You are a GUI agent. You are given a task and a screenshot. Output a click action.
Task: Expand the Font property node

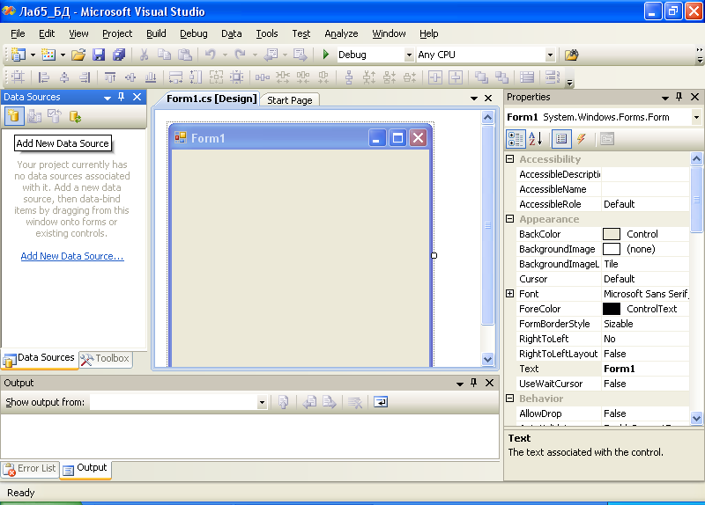click(x=510, y=294)
